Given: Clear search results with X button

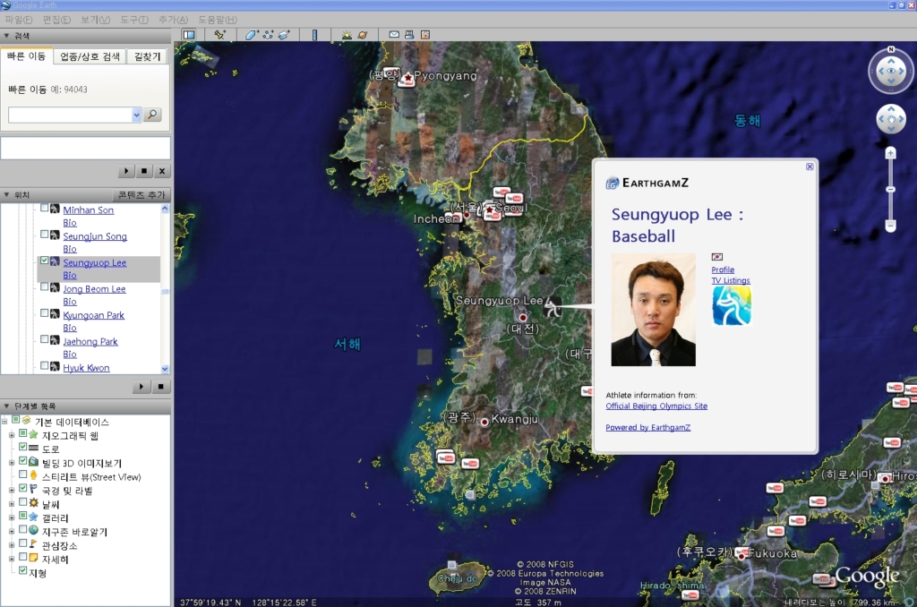Looking at the screenshot, I should (x=162, y=171).
